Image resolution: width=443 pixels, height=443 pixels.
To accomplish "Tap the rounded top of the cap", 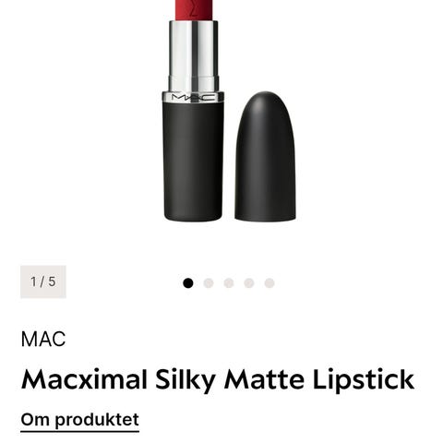I will pos(265,103).
